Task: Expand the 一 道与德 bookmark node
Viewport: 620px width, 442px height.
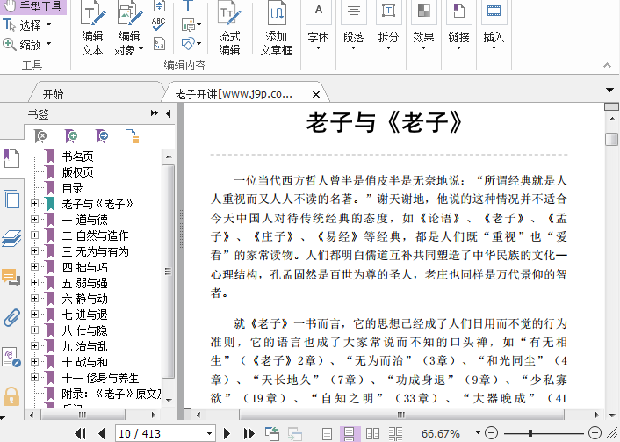Action: 34,219
